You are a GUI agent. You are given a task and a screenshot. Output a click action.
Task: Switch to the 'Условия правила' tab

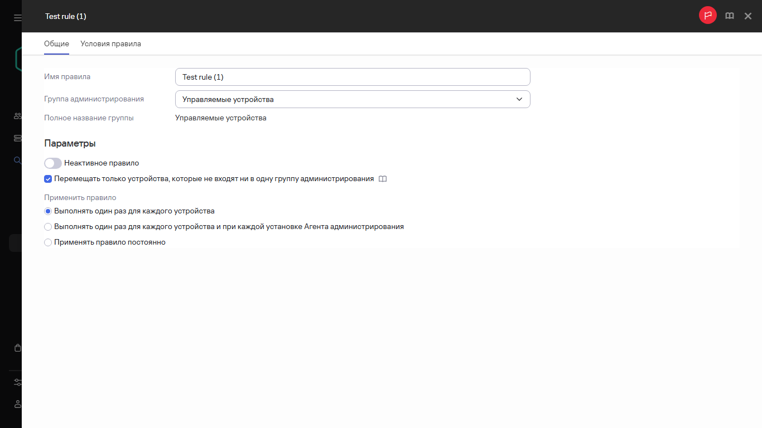tap(110, 44)
